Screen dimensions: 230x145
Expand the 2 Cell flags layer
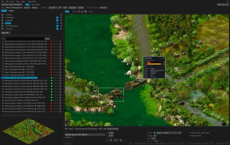click(3, 18)
